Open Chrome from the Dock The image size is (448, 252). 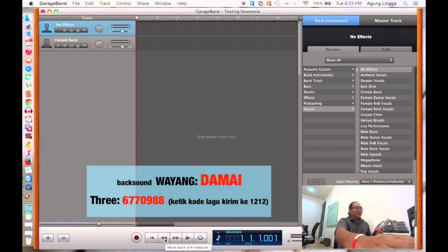(28, 103)
